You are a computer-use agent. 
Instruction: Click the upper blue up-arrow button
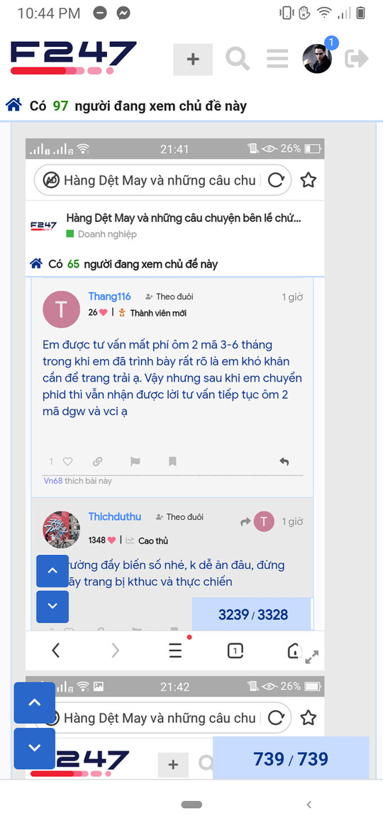[52, 570]
